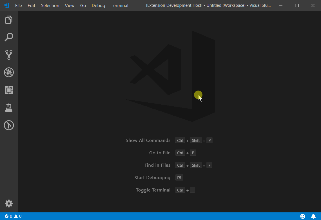Open the Manage gear menu
This screenshot has width=321, height=220.
[x=9, y=204]
